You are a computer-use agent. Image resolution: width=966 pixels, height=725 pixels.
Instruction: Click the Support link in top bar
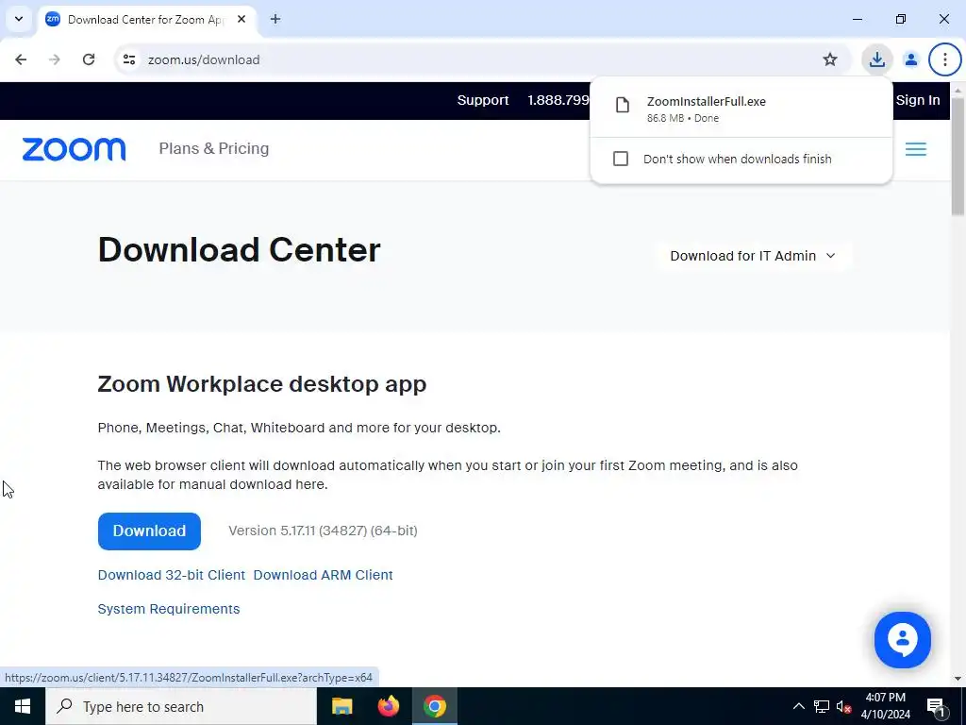pos(482,100)
